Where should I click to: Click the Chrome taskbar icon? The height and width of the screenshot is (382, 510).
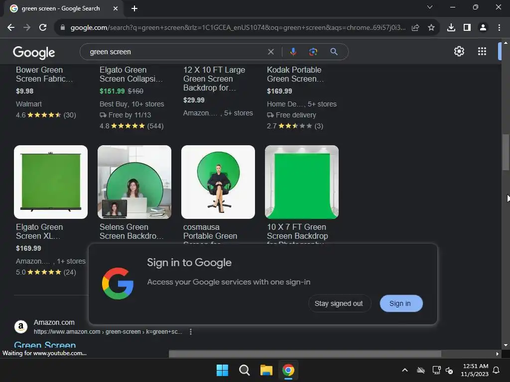[x=288, y=370]
